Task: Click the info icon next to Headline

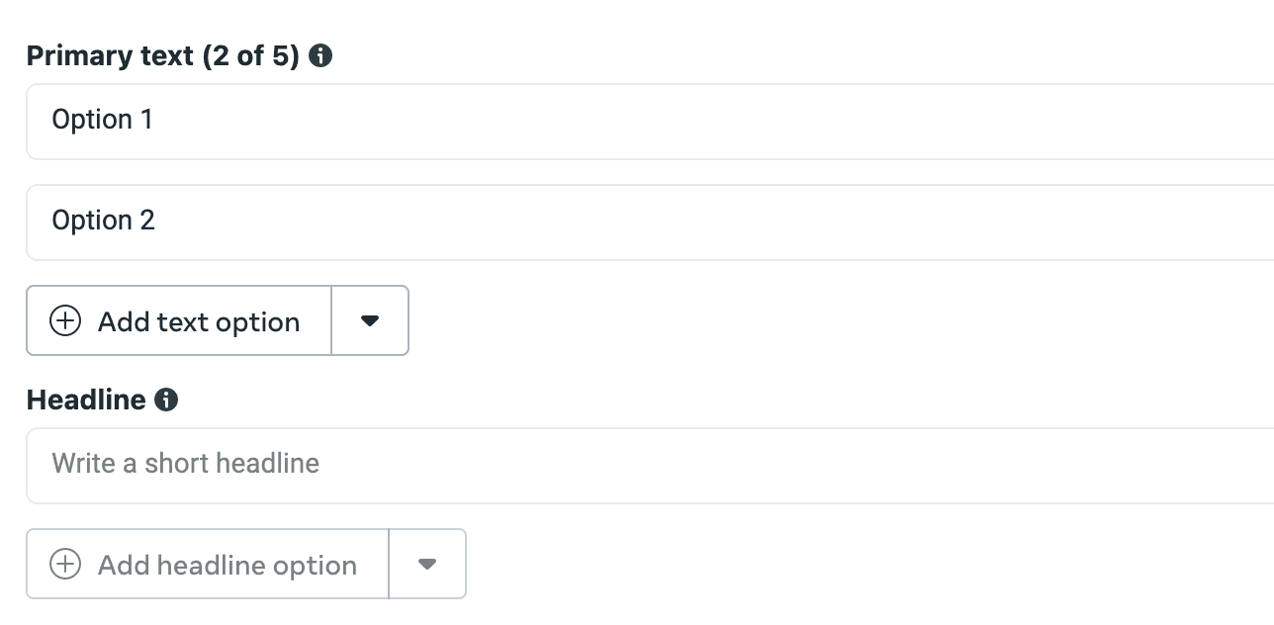Action: coord(167,401)
